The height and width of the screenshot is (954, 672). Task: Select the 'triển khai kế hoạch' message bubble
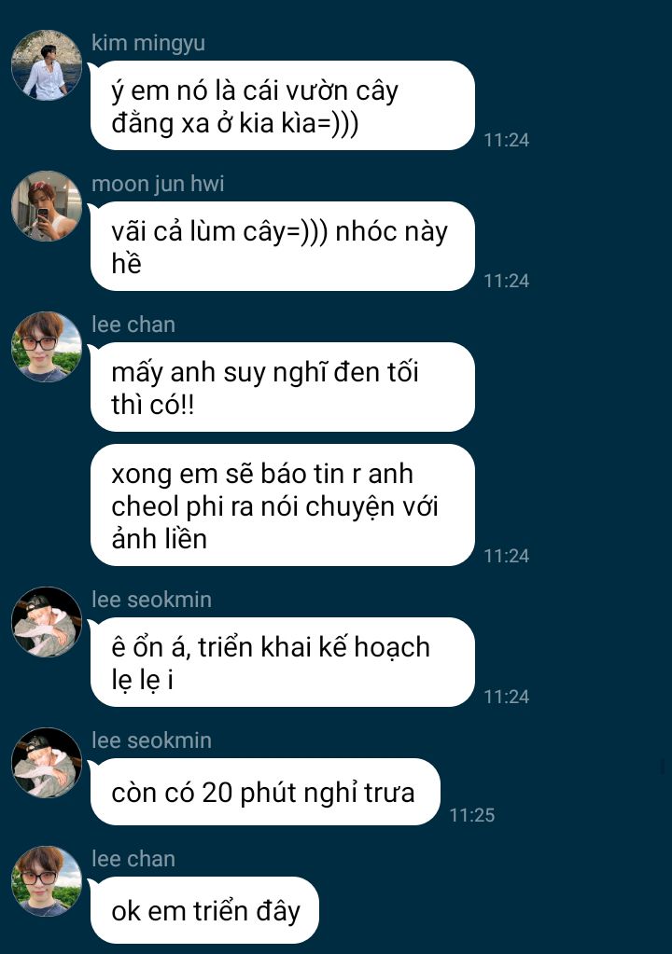[283, 662]
